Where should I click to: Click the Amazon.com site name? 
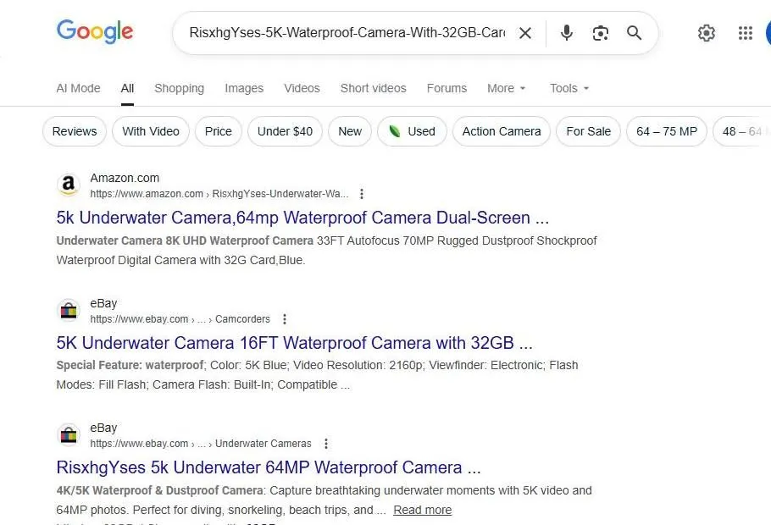(x=125, y=178)
